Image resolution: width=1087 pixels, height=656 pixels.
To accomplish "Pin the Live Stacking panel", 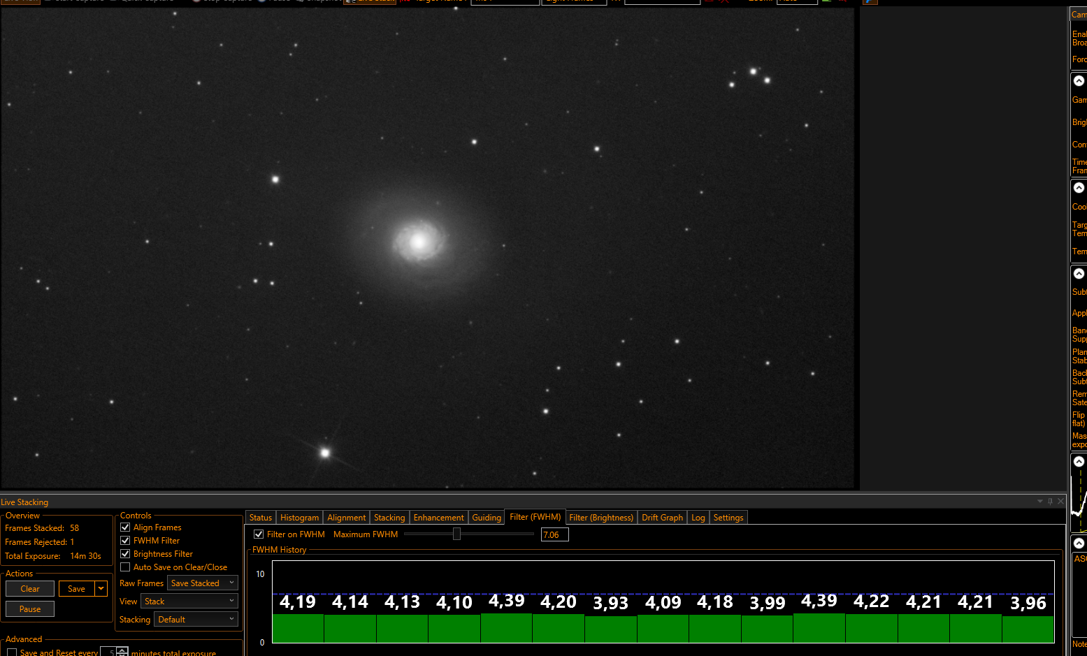I will [x=1050, y=501].
